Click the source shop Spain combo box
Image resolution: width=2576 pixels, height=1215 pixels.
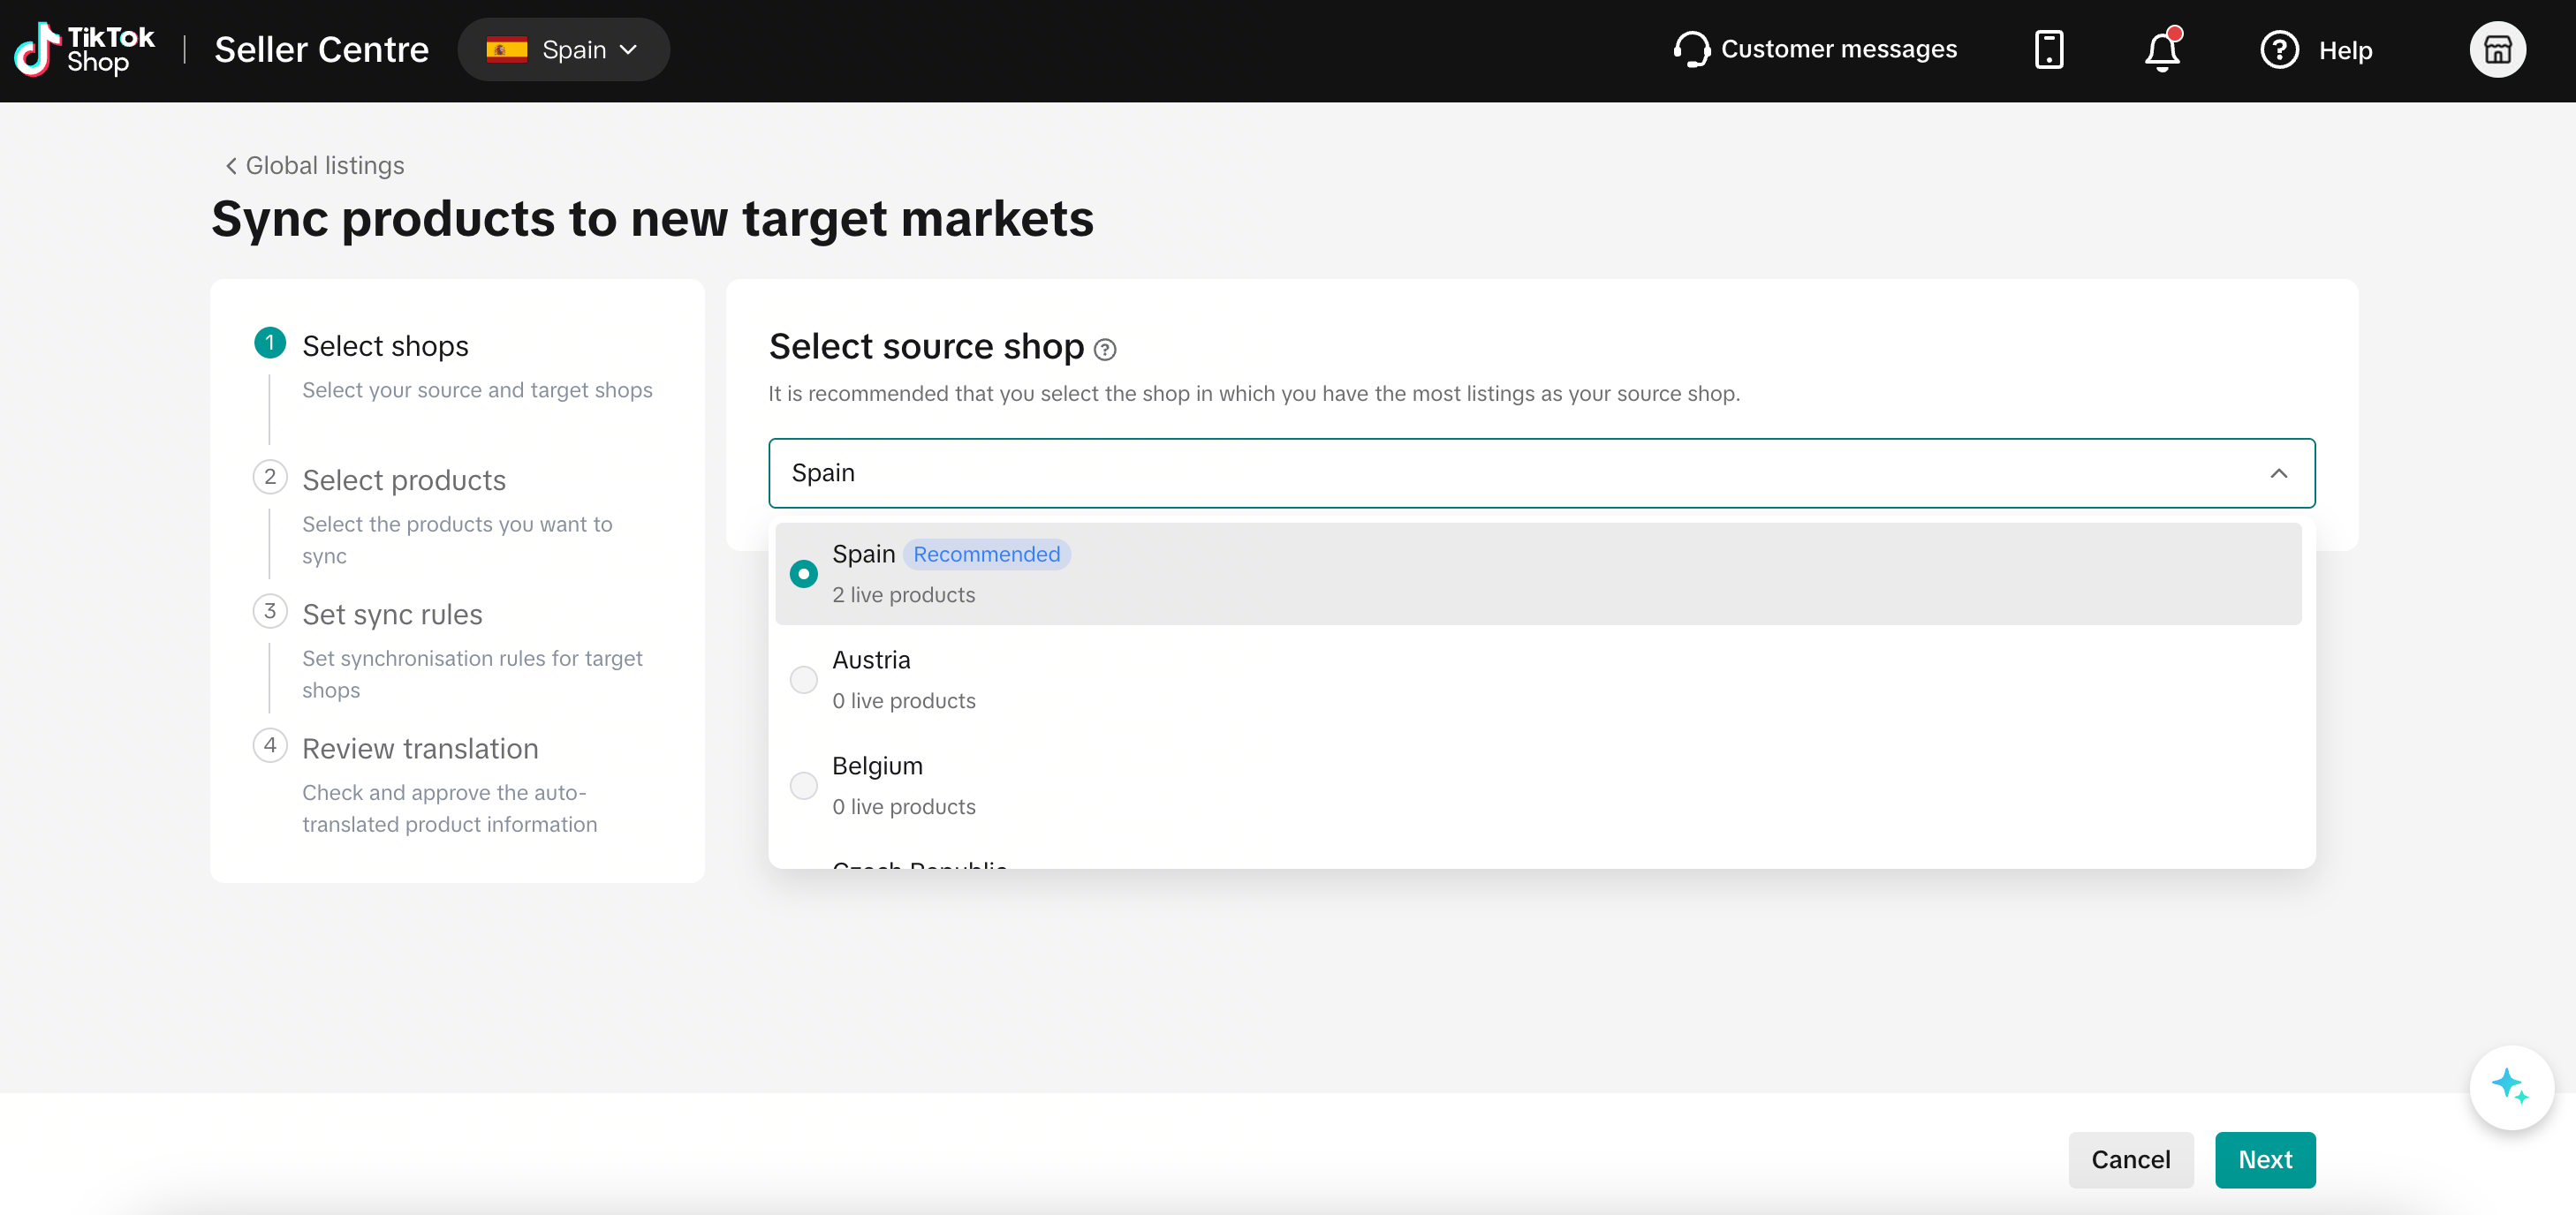(x=1541, y=472)
